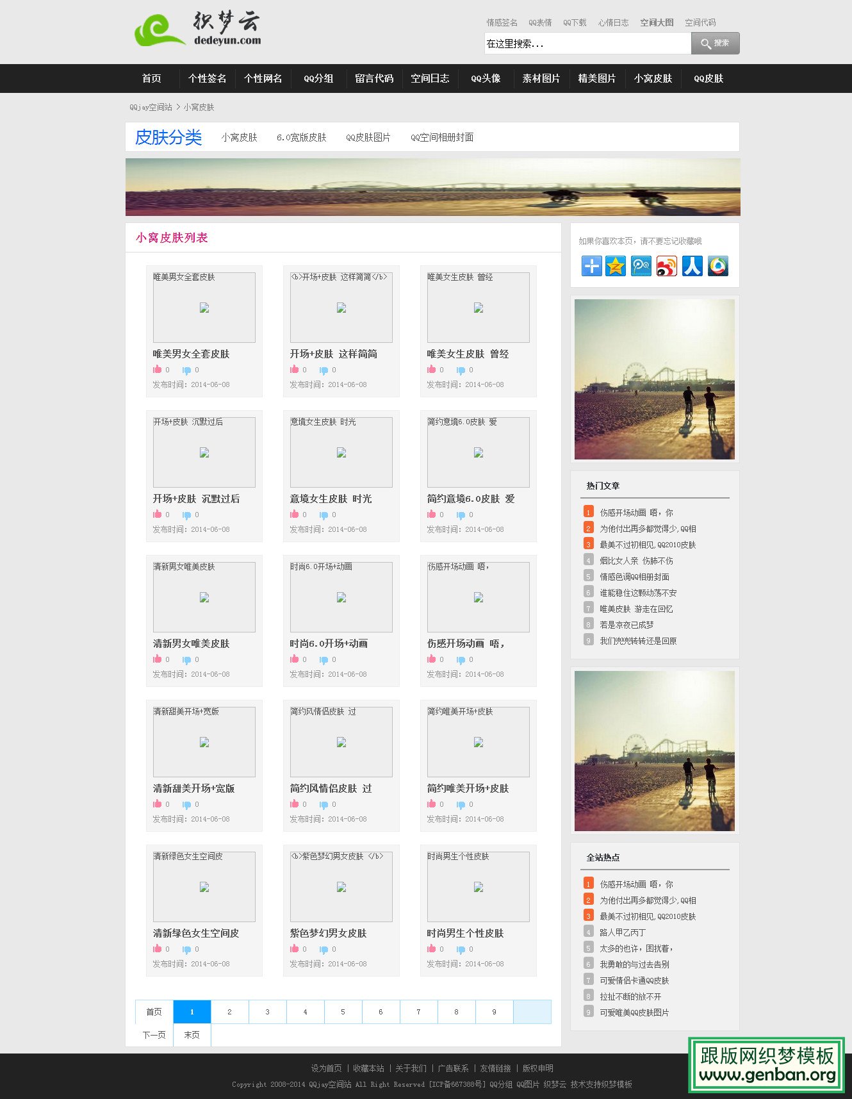This screenshot has width=852, height=1099.
Task: Open the 清新甜美开场+宽版 title link
Action: coord(194,788)
